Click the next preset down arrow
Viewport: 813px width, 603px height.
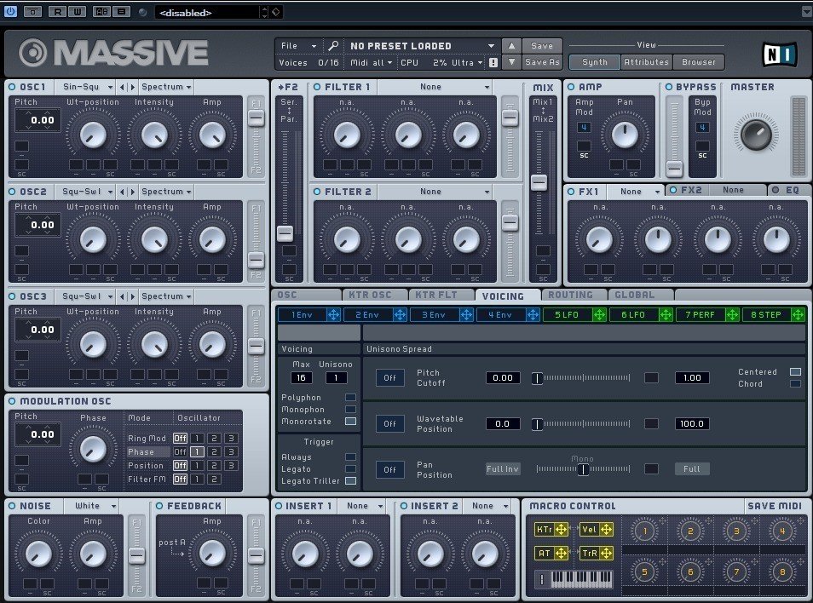[x=512, y=62]
